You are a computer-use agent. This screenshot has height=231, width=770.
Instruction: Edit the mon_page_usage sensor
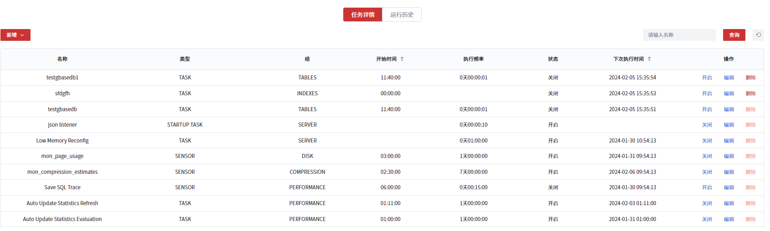[x=729, y=156]
